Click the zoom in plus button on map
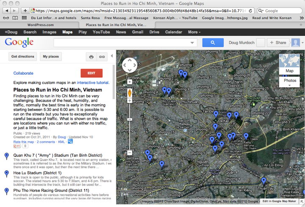This screenshot has width=305, height=207. pyautogui.click(x=130, y=100)
